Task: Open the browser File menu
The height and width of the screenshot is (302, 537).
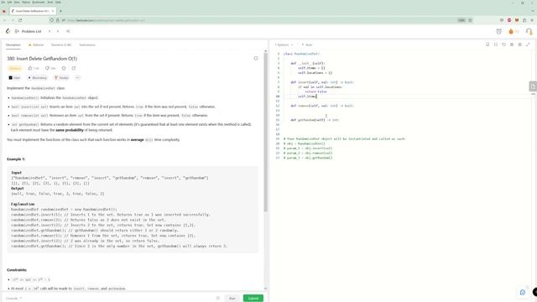Action: pos(3,2)
